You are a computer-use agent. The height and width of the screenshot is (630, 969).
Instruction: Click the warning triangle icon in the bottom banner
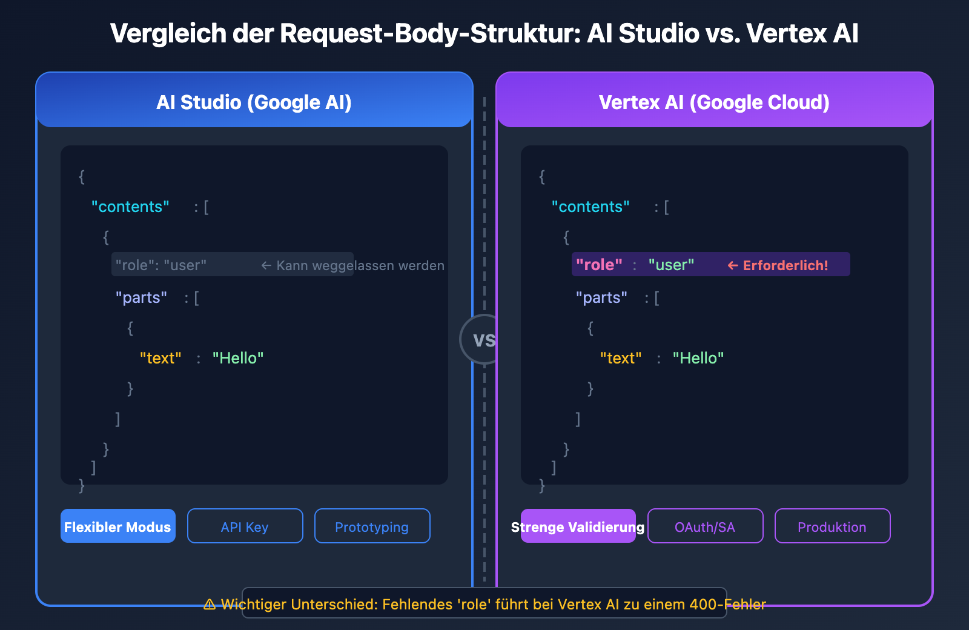210,603
